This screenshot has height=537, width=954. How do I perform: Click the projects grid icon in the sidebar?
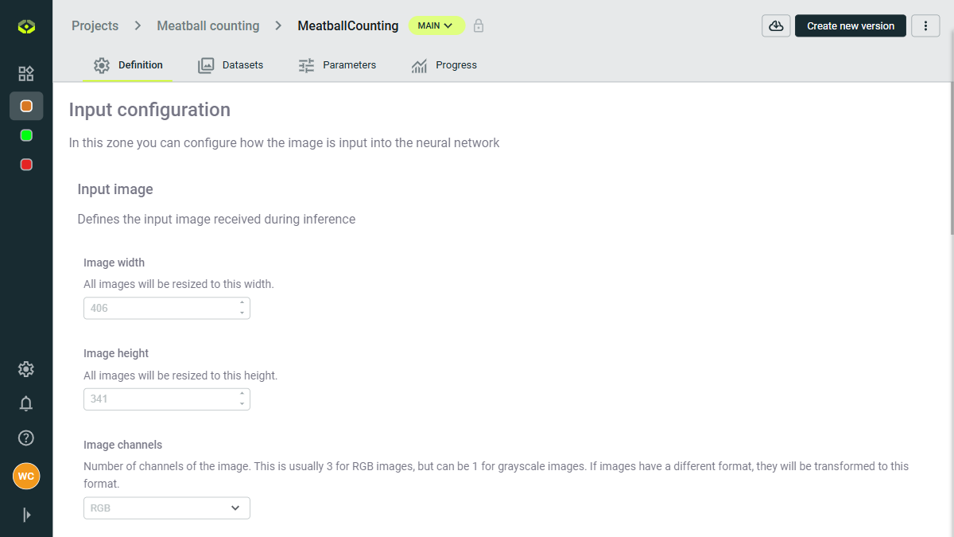tap(25, 73)
